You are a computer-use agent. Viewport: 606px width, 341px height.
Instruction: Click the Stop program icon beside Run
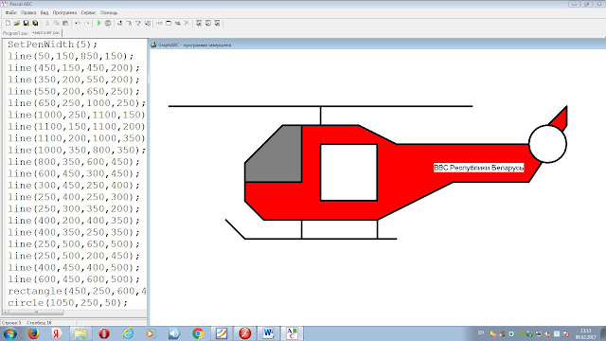coord(108,23)
